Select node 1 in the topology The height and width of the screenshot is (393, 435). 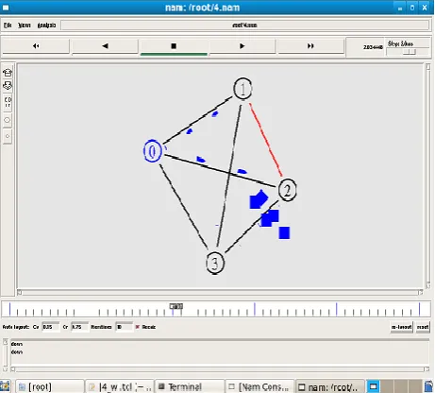(243, 89)
